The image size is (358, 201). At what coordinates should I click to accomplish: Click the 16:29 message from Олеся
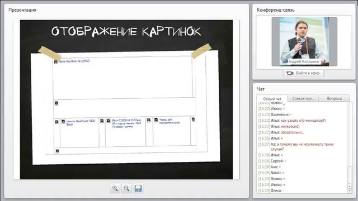(271, 190)
